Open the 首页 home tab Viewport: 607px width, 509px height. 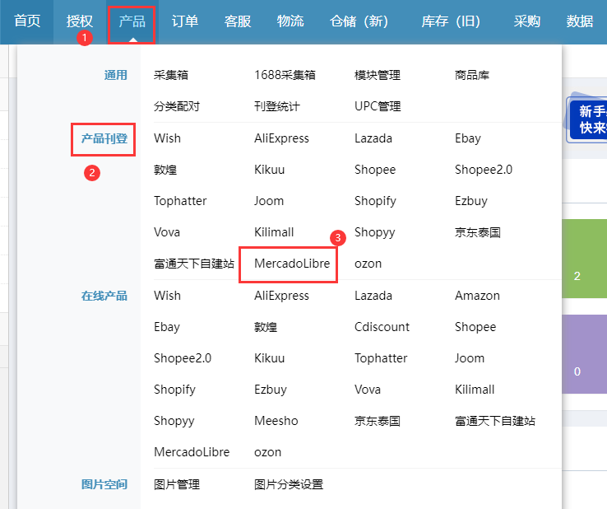[x=27, y=21]
